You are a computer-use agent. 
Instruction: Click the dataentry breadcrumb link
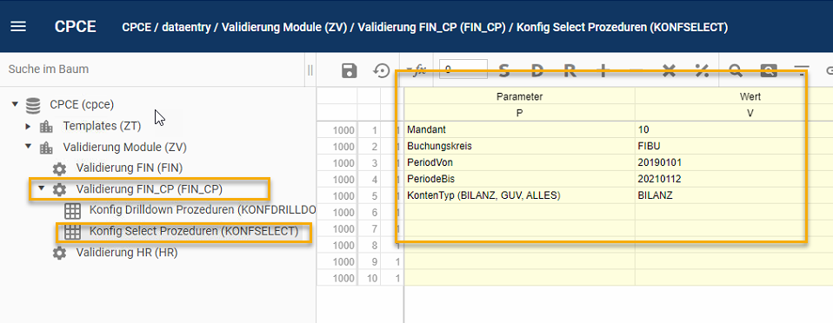(x=187, y=27)
